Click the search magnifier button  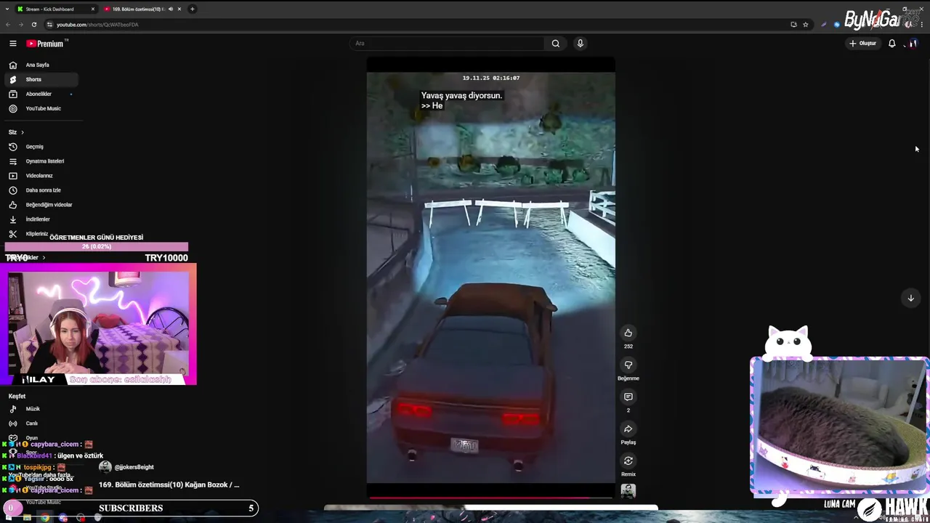556,44
